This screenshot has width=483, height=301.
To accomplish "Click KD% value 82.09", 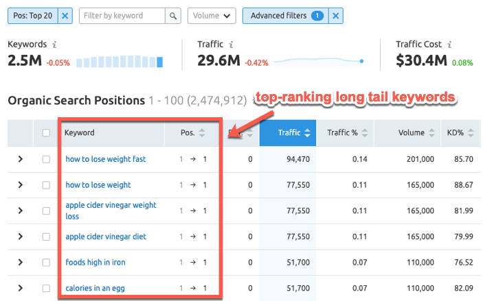I will point(464,289).
